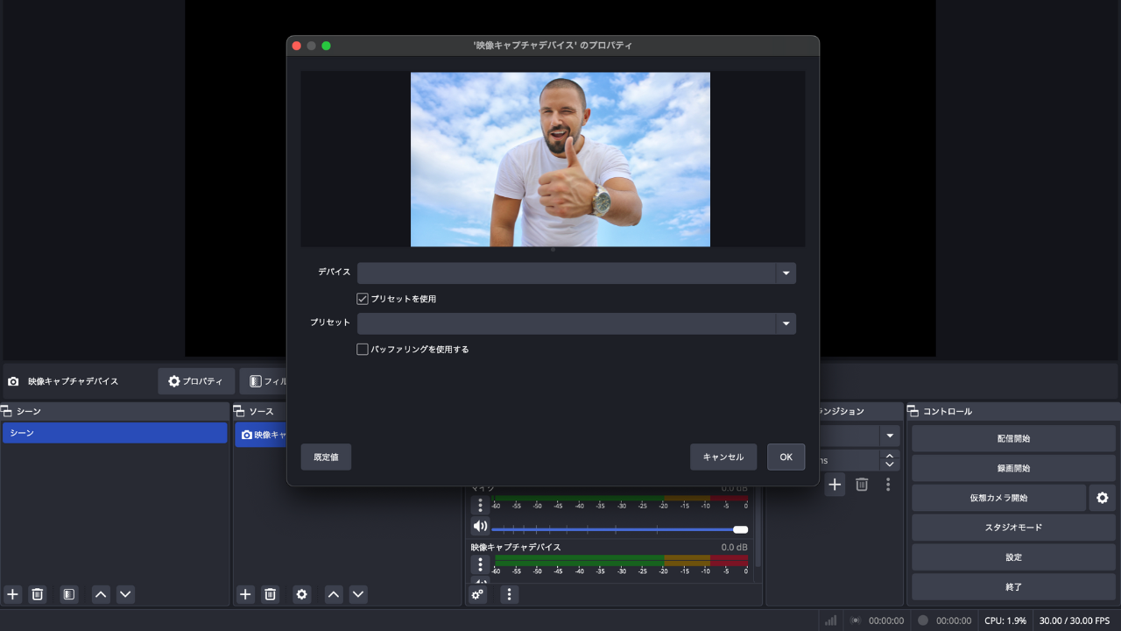Click 配信開始 to start streaming

[1013, 438]
